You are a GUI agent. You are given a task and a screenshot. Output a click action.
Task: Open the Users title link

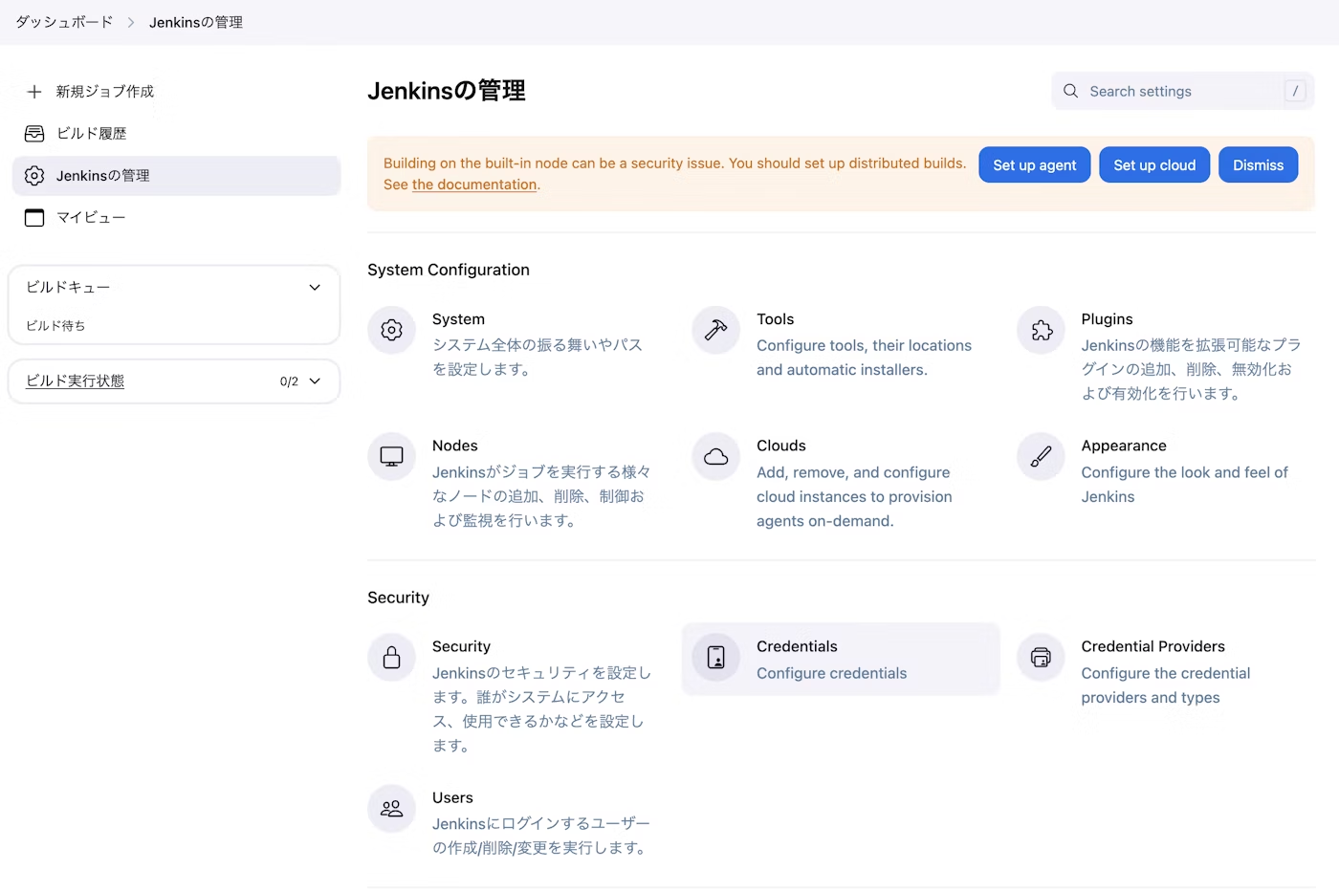[453, 797]
